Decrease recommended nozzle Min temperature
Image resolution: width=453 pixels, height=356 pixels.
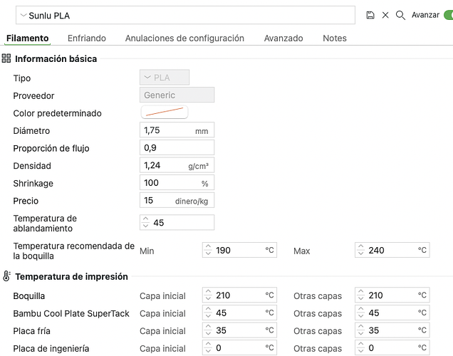[x=208, y=253]
